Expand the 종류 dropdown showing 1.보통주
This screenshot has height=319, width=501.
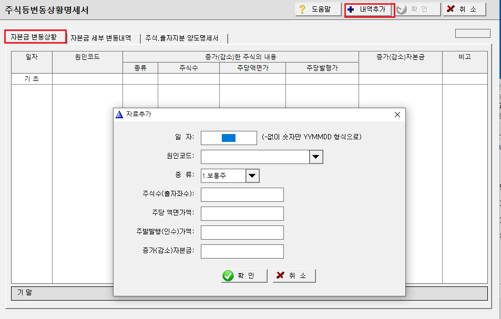pyautogui.click(x=251, y=176)
